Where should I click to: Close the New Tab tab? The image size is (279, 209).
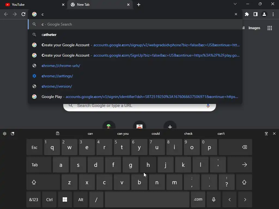click(128, 5)
